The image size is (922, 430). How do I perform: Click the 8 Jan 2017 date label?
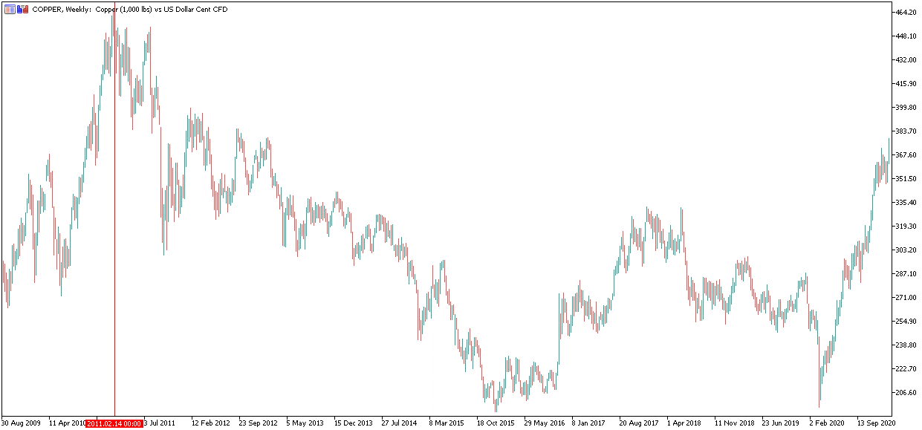pyautogui.click(x=590, y=423)
